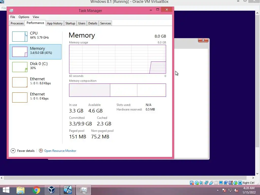Screen dimensions: 260x195
Task: Click the recording indicator in VirtualBox status bar
Action: coord(225,183)
